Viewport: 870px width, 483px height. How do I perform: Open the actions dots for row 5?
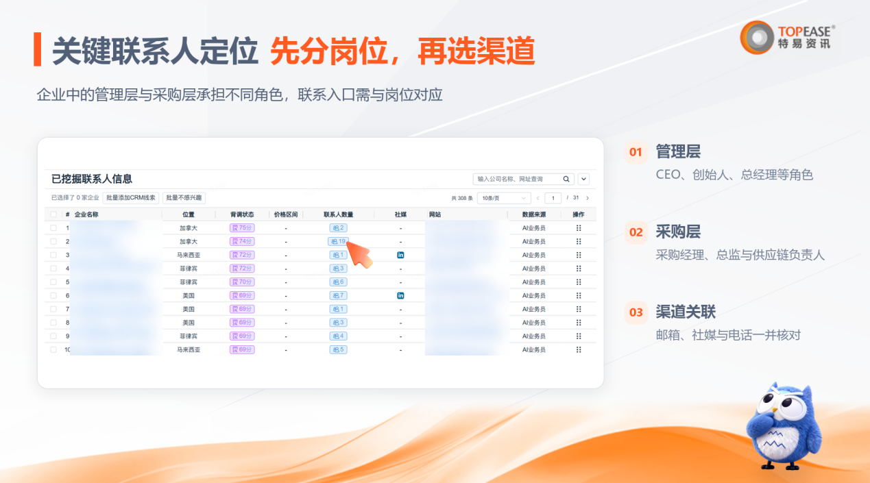(x=579, y=282)
